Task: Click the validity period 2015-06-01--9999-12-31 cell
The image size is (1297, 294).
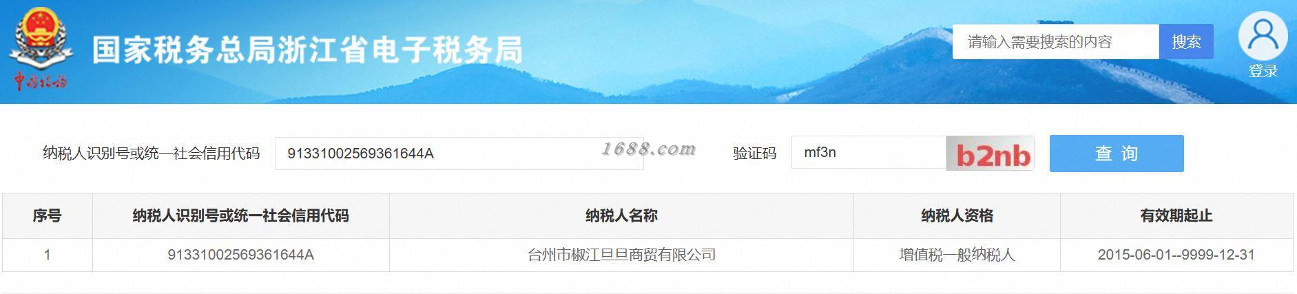Action: (x=1176, y=255)
